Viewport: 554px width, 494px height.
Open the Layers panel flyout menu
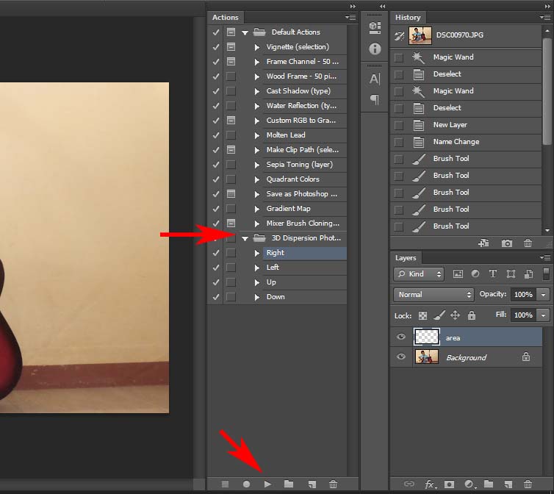point(545,257)
